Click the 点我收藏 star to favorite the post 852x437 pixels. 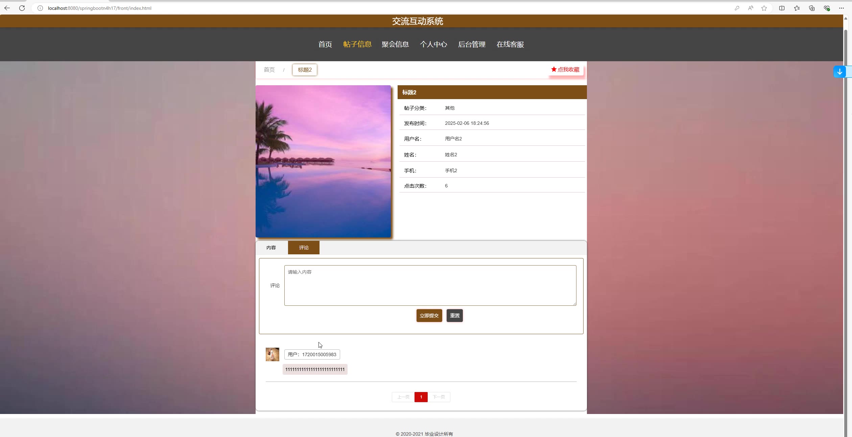pyautogui.click(x=565, y=70)
